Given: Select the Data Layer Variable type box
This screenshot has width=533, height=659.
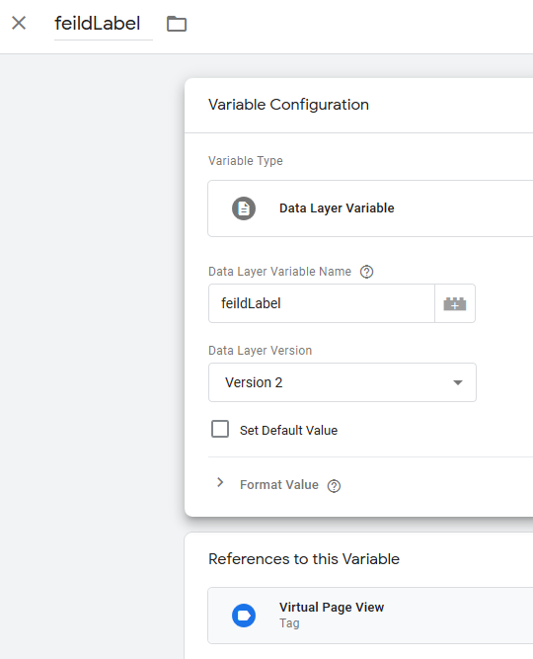Looking at the screenshot, I should pos(370,208).
